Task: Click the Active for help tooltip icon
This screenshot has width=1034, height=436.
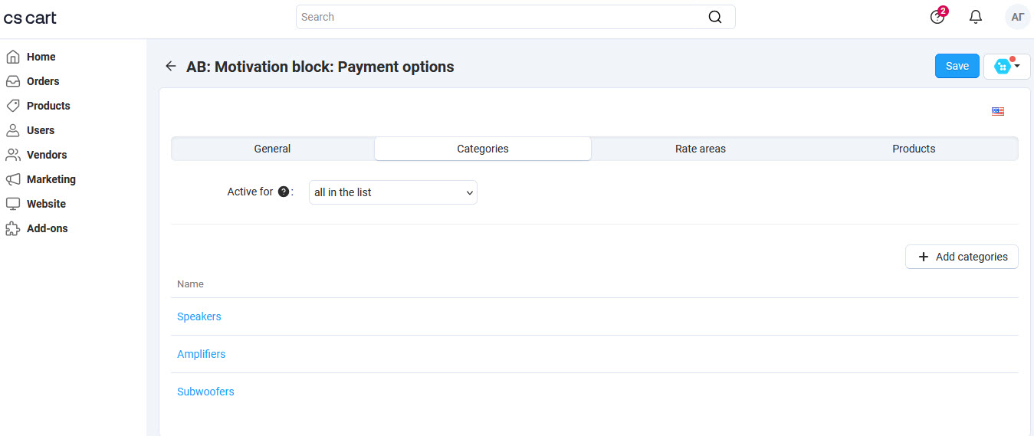Action: click(x=284, y=192)
